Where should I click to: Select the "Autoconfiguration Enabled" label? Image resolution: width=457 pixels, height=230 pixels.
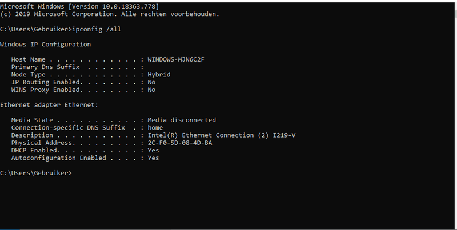click(58, 158)
